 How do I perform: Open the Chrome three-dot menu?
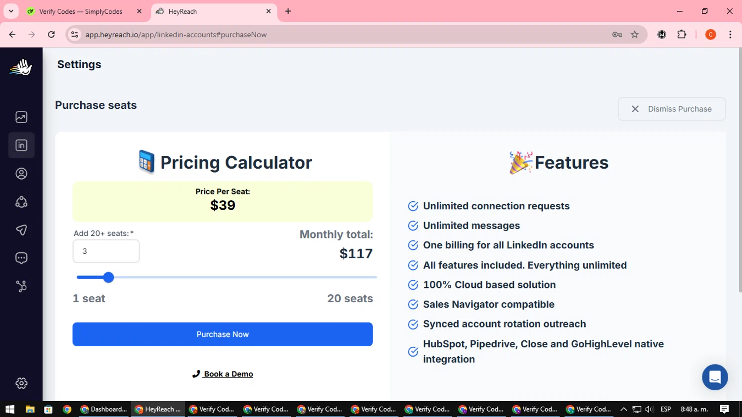pyautogui.click(x=730, y=34)
